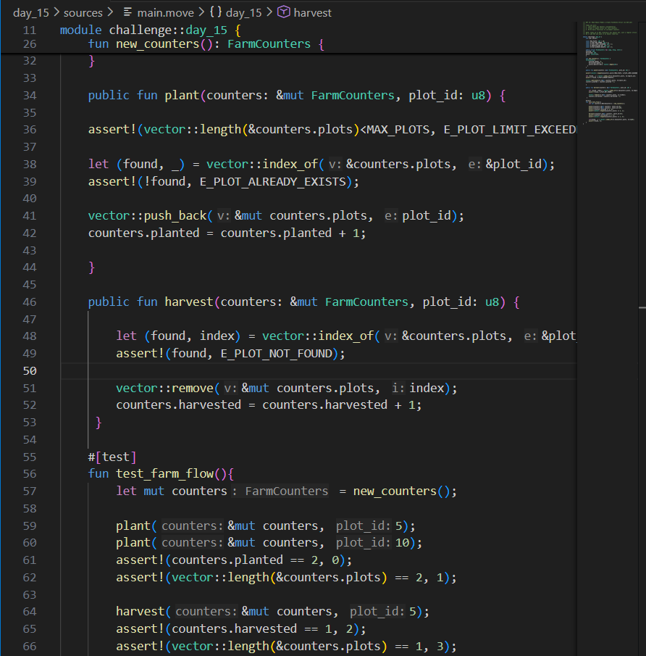Expand chevron right before the harvest cube

(x=269, y=12)
